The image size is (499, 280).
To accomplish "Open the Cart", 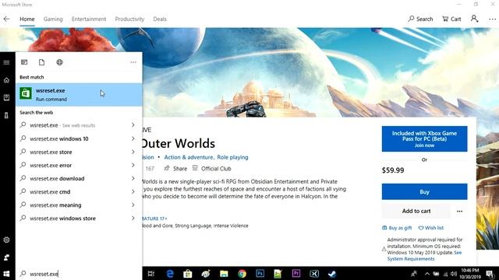I will (451, 19).
